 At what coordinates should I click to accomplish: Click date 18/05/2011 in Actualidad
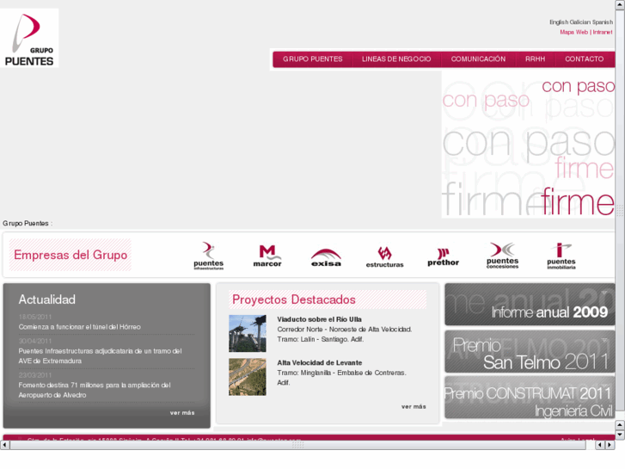[x=35, y=317]
